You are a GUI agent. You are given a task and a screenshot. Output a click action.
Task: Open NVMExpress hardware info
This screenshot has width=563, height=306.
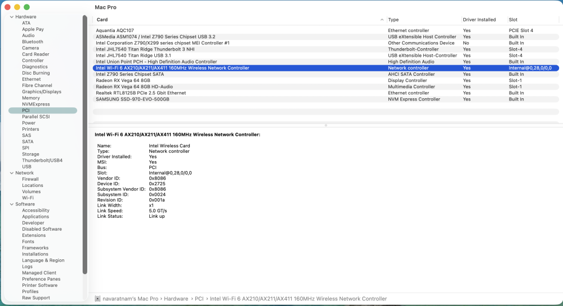coord(36,104)
